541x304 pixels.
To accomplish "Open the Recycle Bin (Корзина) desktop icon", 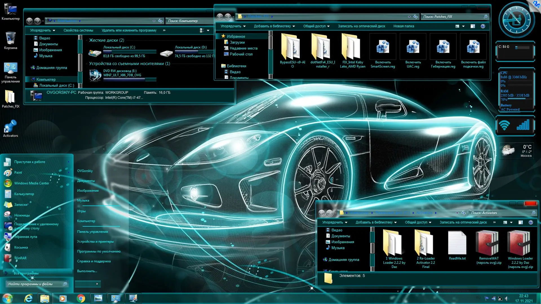I will click(x=10, y=39).
